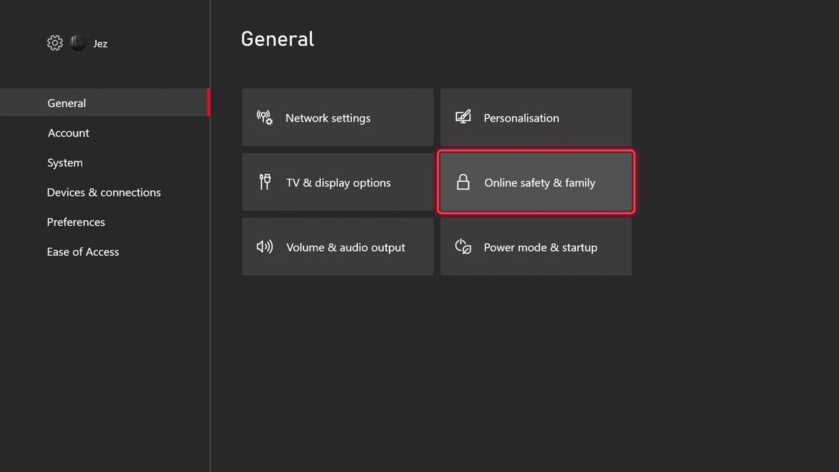Image resolution: width=839 pixels, height=472 pixels.
Task: Click the cables icon on TV & display options
Action: point(265,182)
